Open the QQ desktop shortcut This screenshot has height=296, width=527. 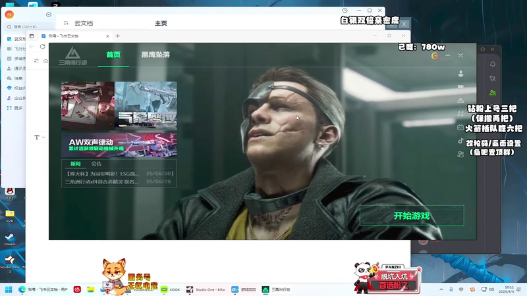10,193
